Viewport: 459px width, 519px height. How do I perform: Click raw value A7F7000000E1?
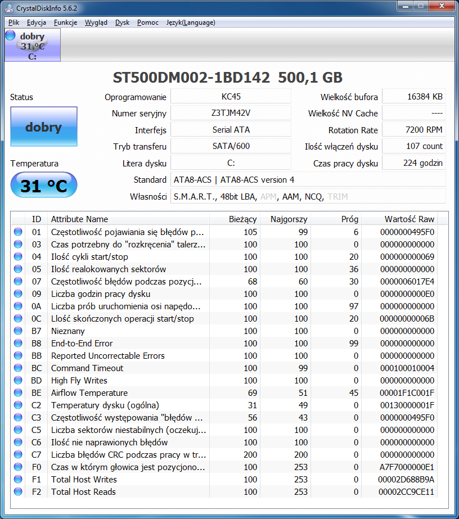[407, 467]
